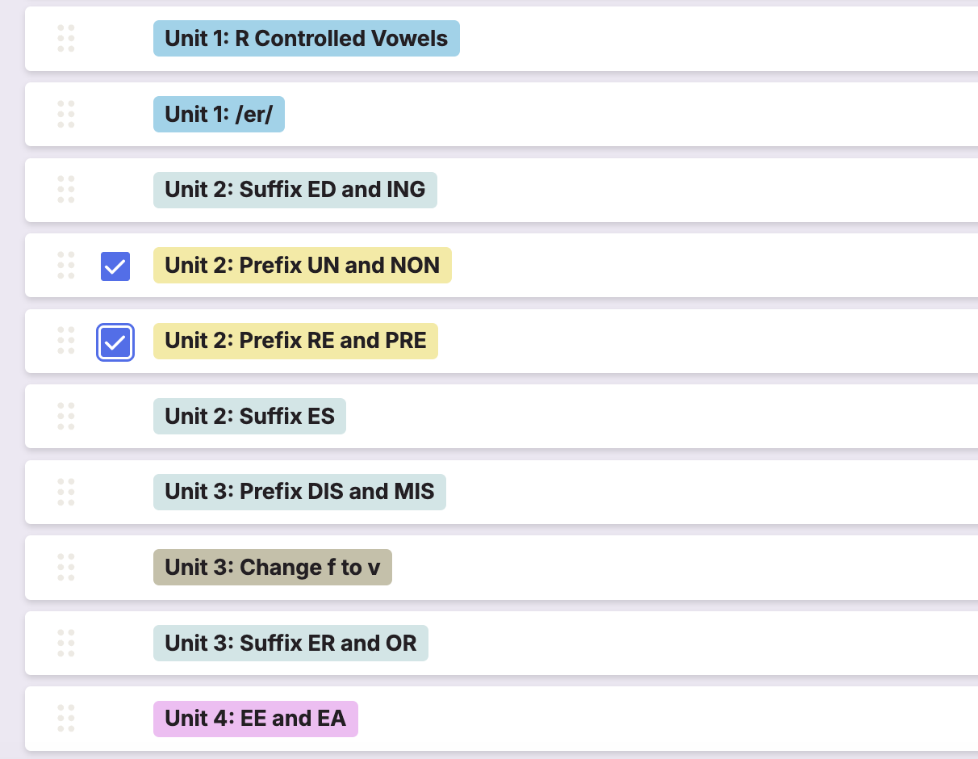
Task: Open the Unit 2: Prefix RE and PRE label
Action: point(295,341)
